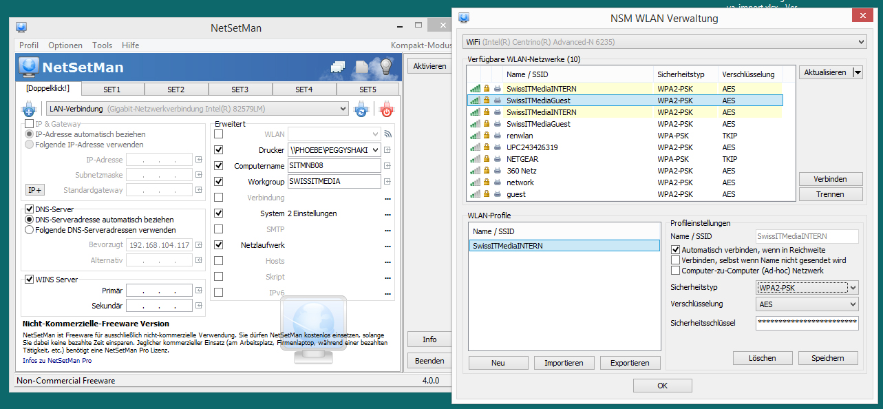
Task: Open the ellipsis button for System 2 Einstellungen
Action: [387, 214]
